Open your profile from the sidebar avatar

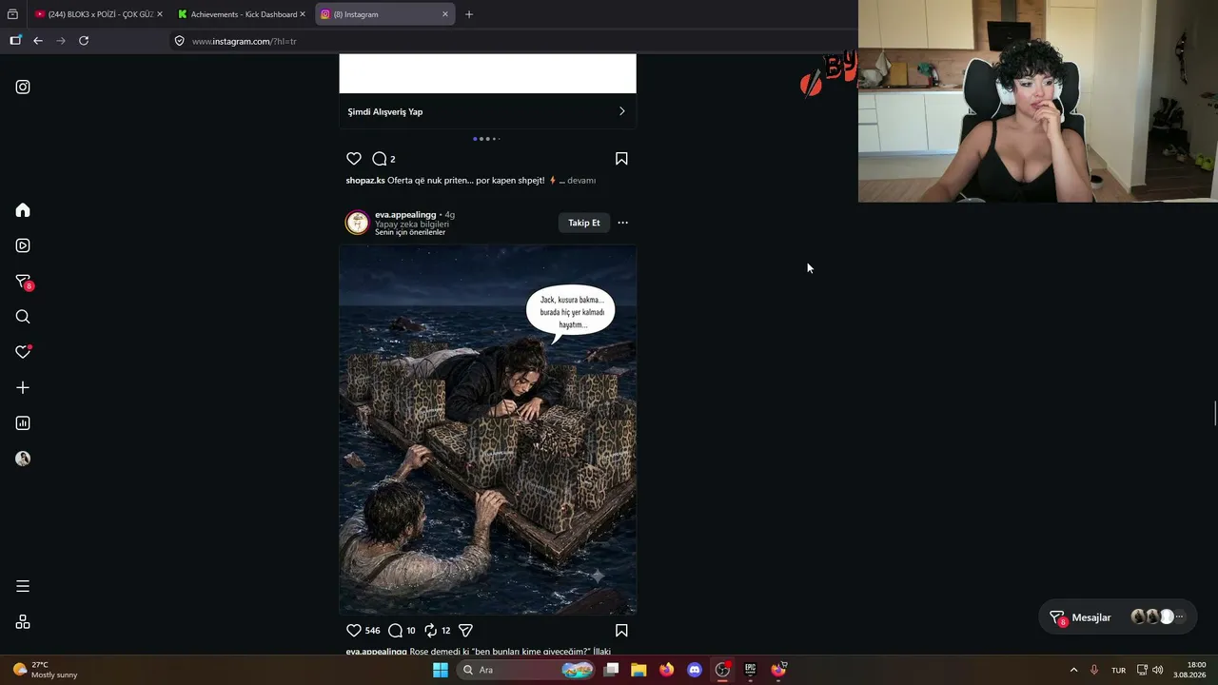tap(23, 459)
